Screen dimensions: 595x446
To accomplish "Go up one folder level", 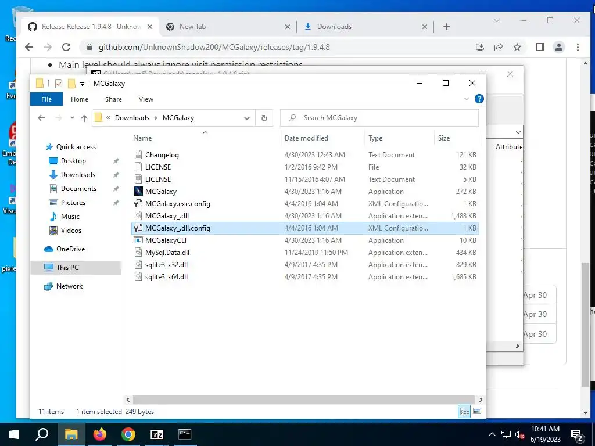I will click(84, 118).
